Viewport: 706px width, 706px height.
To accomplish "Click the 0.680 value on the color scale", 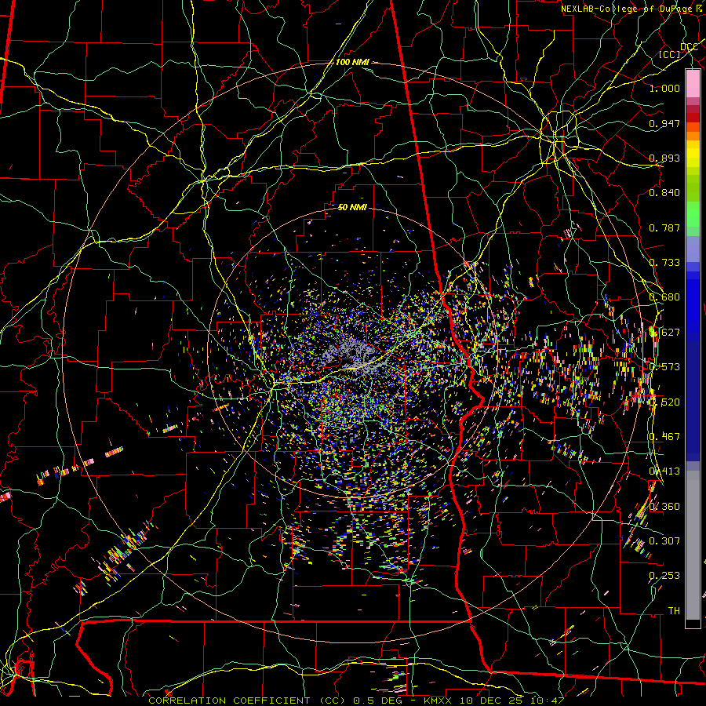I will click(664, 297).
